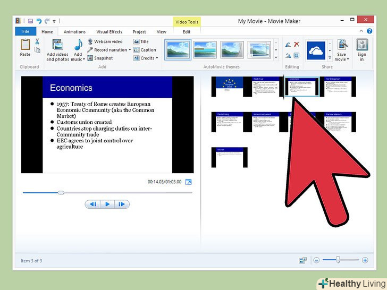The width and height of the screenshot is (387, 290).
Task: Click Rotate left icon in Editing group
Action: point(288,45)
